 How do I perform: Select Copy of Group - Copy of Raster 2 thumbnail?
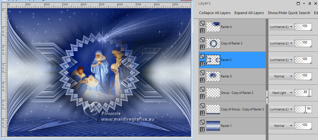pyautogui.click(x=213, y=109)
